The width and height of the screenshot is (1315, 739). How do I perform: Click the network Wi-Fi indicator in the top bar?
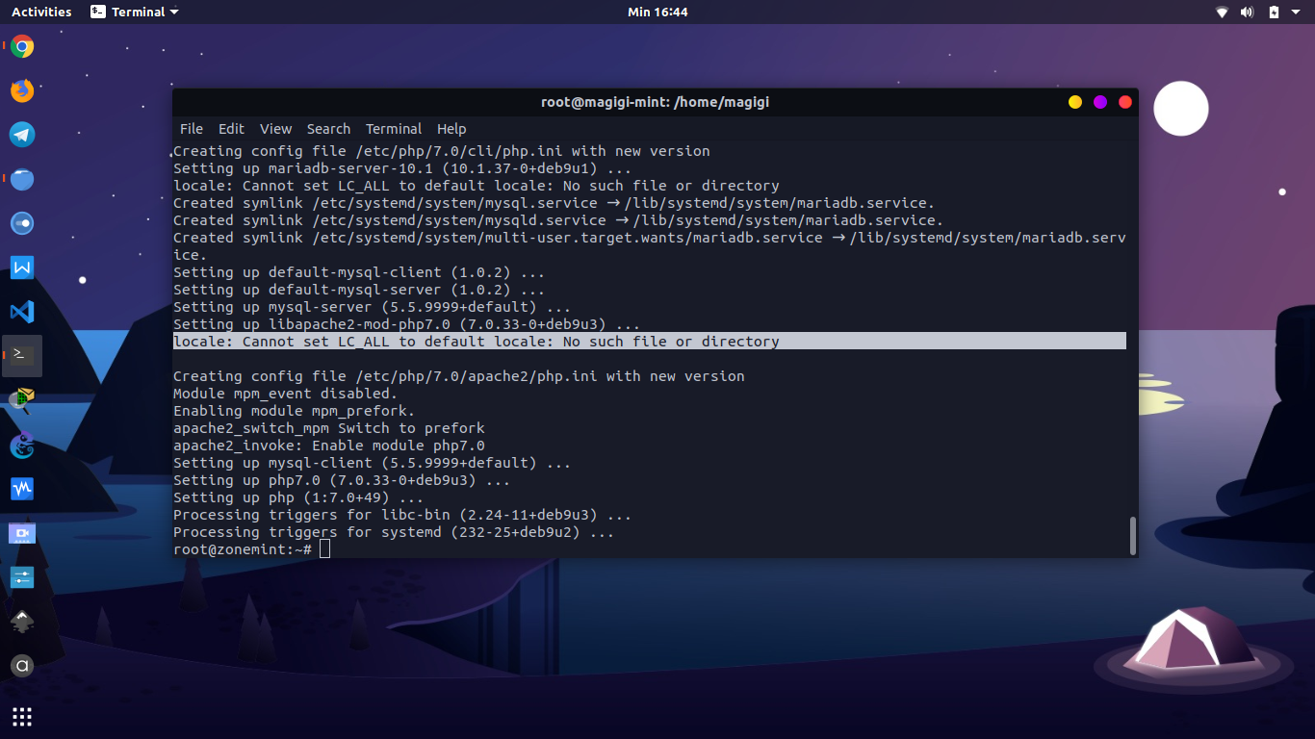(1222, 12)
